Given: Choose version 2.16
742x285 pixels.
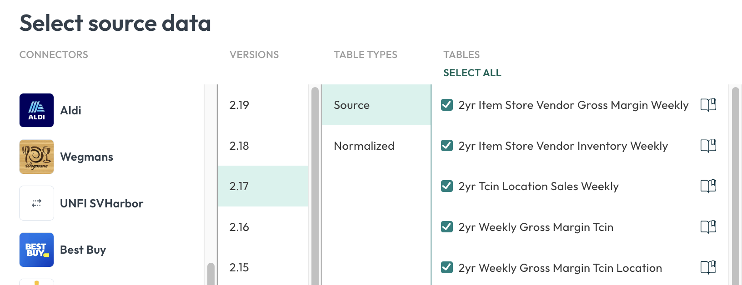Looking at the screenshot, I should (263, 227).
